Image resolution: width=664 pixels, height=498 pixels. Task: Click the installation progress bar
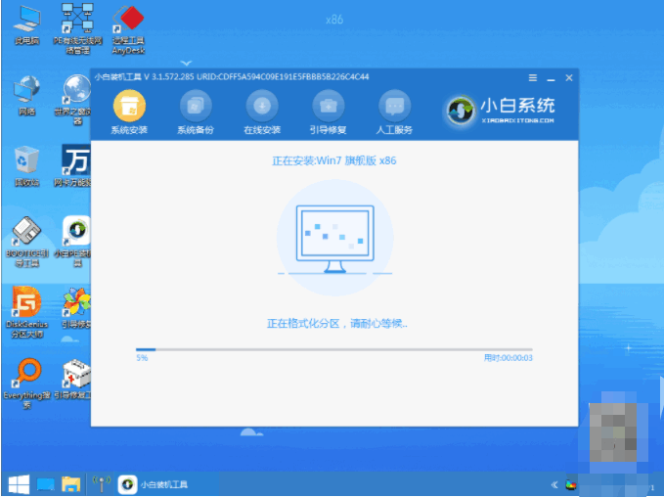(333, 349)
